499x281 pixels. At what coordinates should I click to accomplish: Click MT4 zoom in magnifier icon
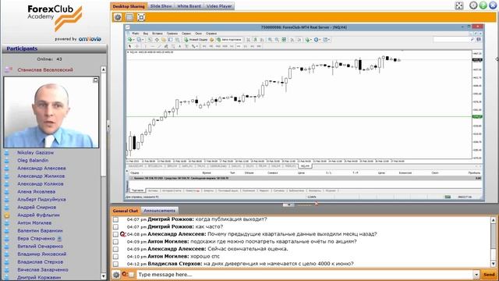pos(271,40)
